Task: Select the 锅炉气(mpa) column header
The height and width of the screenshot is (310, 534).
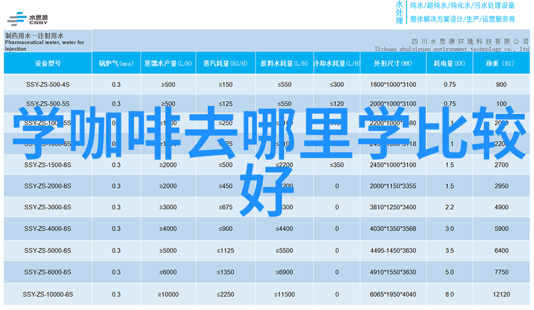Action: pos(116,63)
